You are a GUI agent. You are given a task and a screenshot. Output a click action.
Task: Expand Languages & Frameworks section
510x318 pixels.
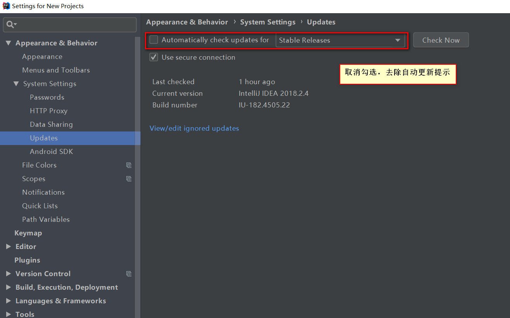click(x=9, y=301)
